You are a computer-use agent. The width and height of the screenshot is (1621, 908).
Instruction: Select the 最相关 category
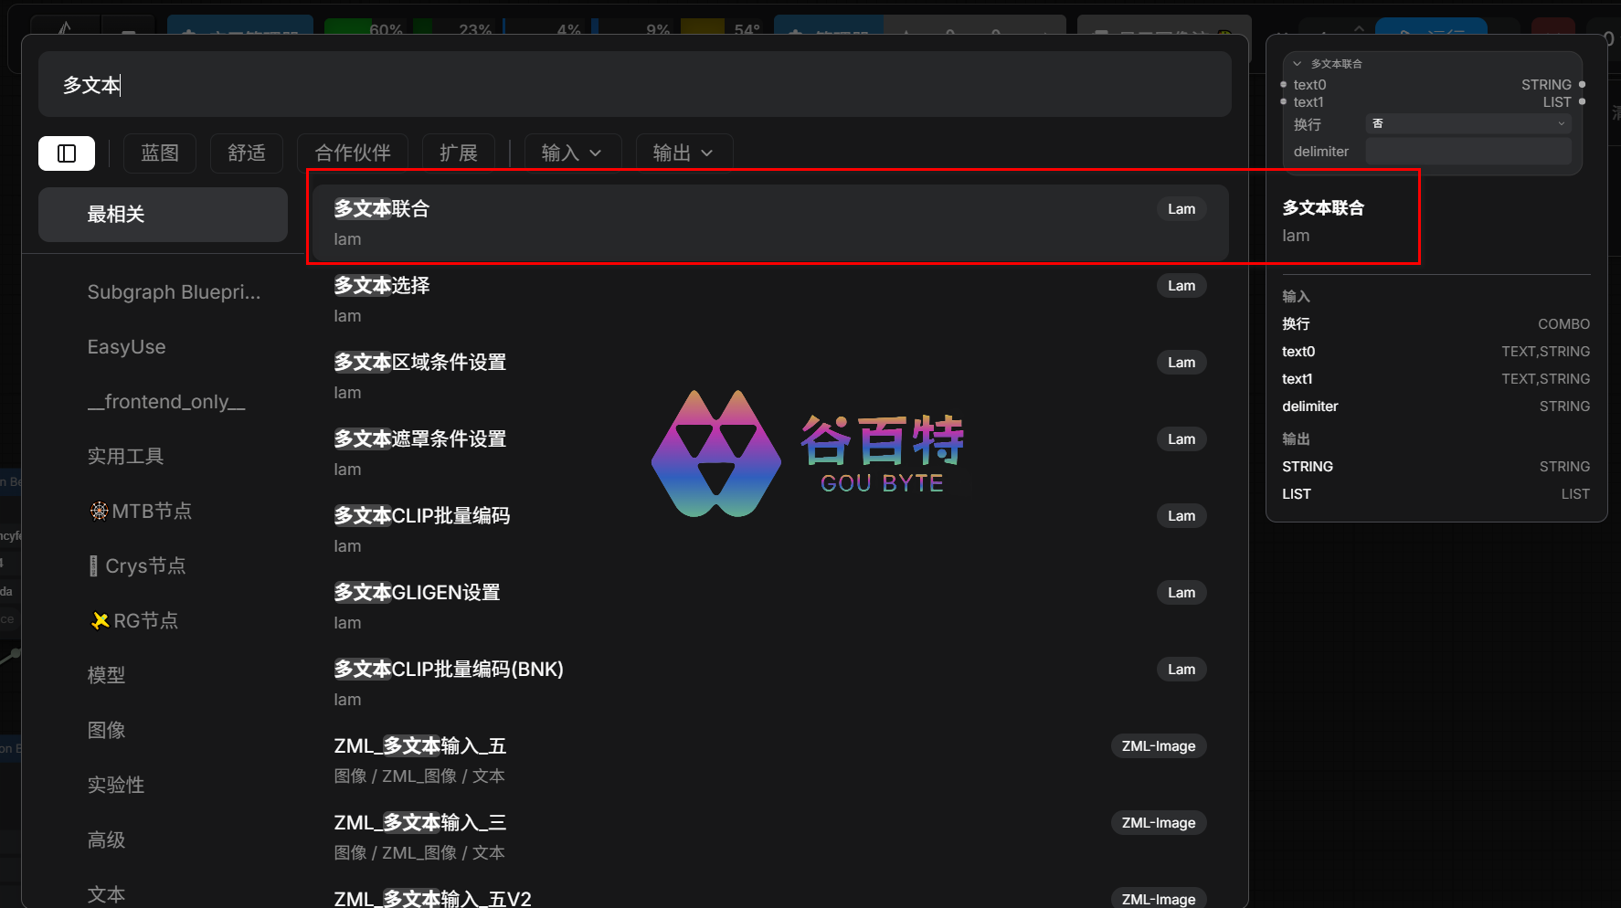point(163,215)
